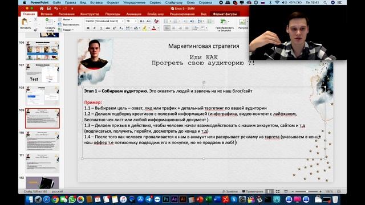Open the Layout (Макет) dropdown
The width and height of the screenshot is (365, 205).
tap(66, 19)
